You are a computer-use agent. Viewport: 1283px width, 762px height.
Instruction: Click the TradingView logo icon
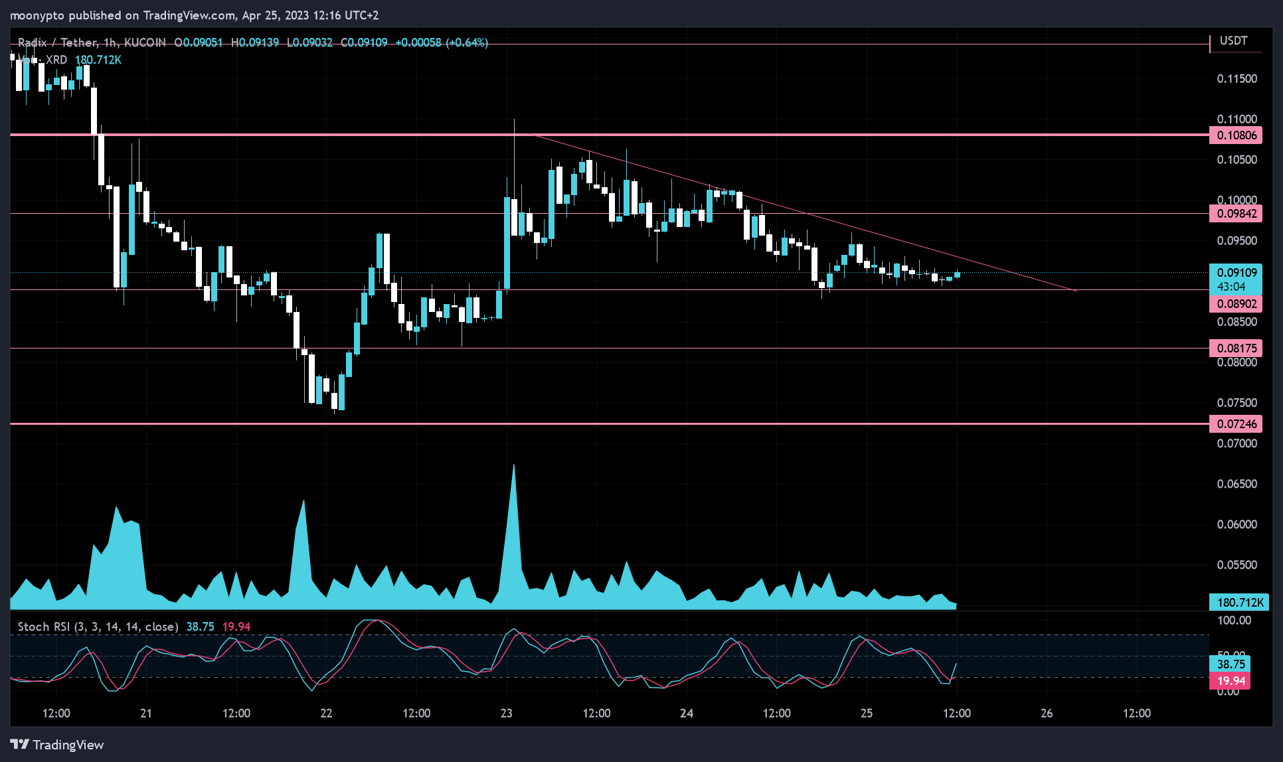coord(19,744)
